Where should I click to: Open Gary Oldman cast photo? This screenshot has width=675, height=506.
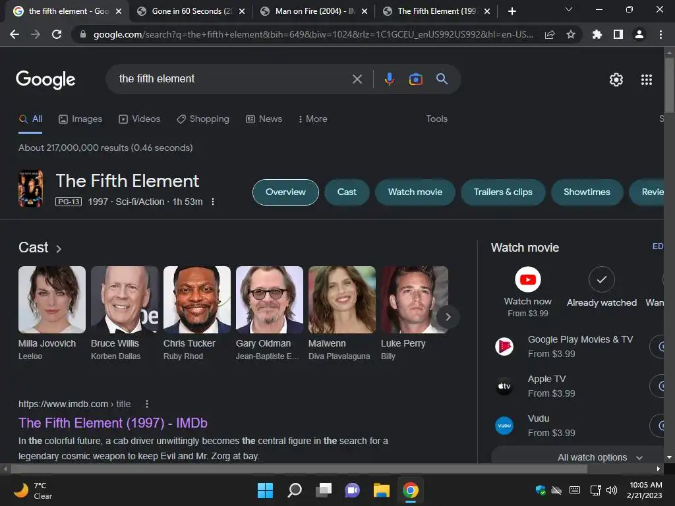point(270,300)
